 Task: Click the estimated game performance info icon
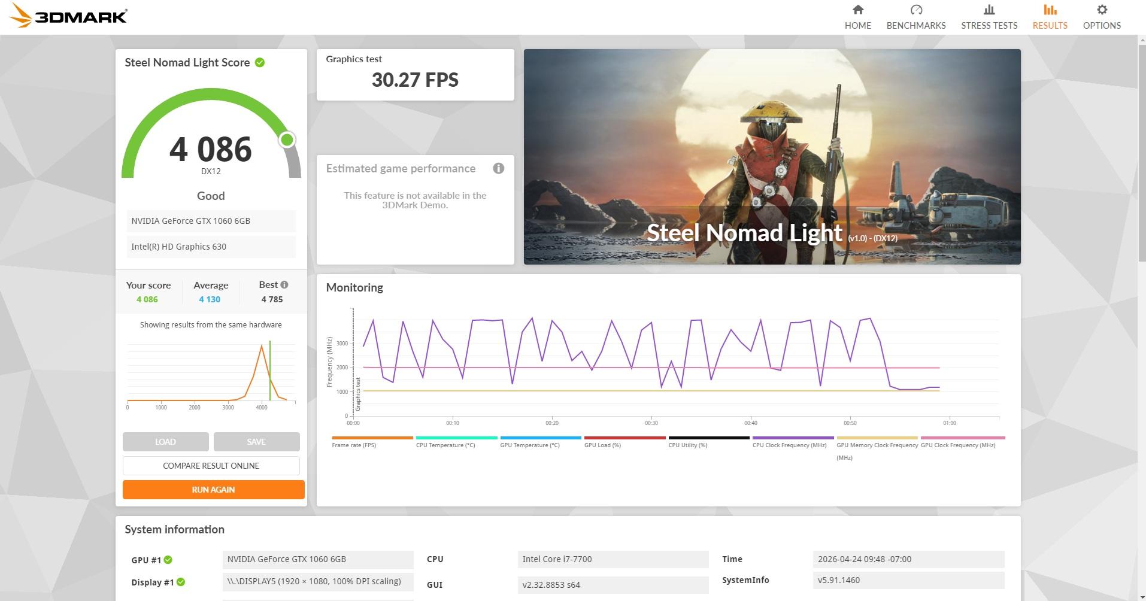(x=498, y=168)
